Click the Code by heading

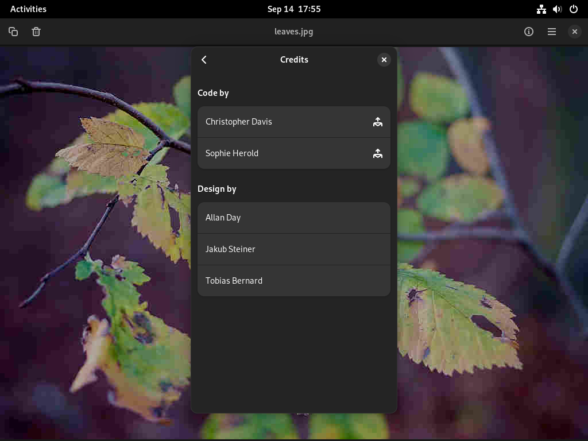tap(213, 93)
